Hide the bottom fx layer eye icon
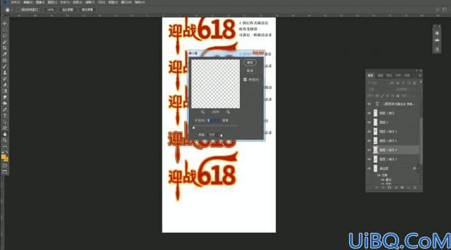This screenshot has height=250, width=451. pos(369,168)
